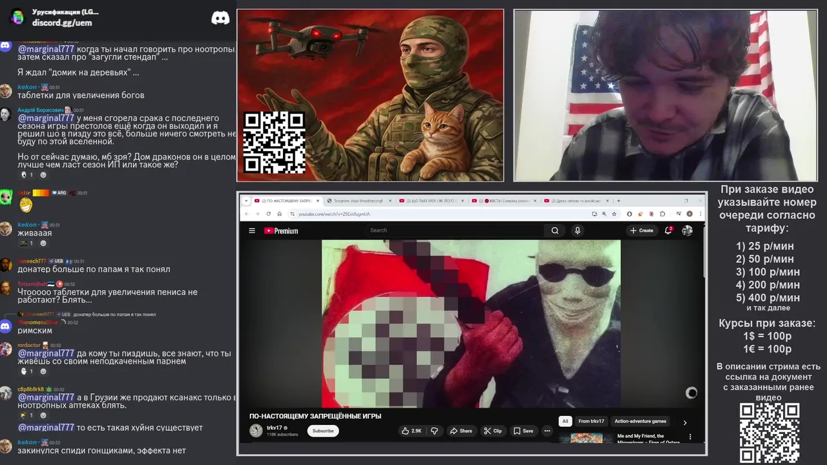The width and height of the screenshot is (827, 465).
Task: Click the chat message 'римским'
Action: tap(35, 331)
